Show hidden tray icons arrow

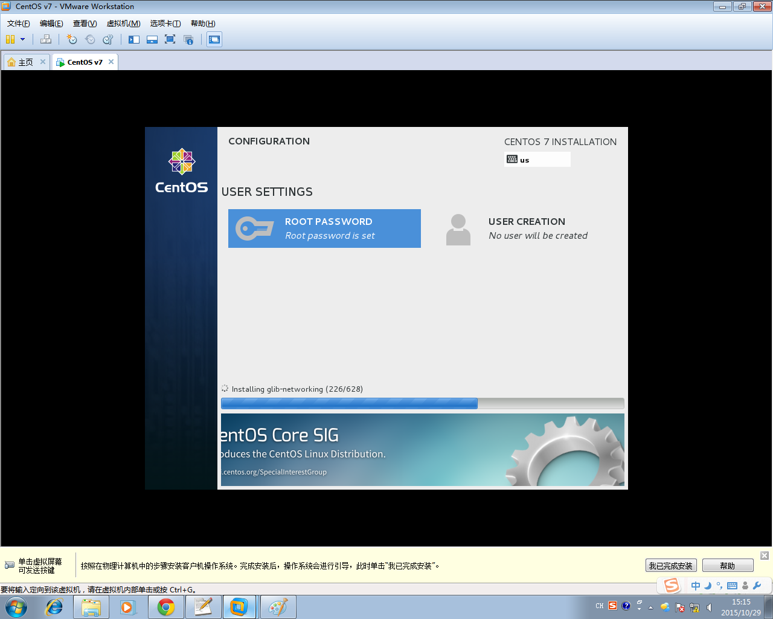click(650, 607)
